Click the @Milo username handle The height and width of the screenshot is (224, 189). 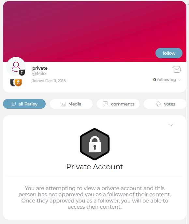[x=39, y=74]
